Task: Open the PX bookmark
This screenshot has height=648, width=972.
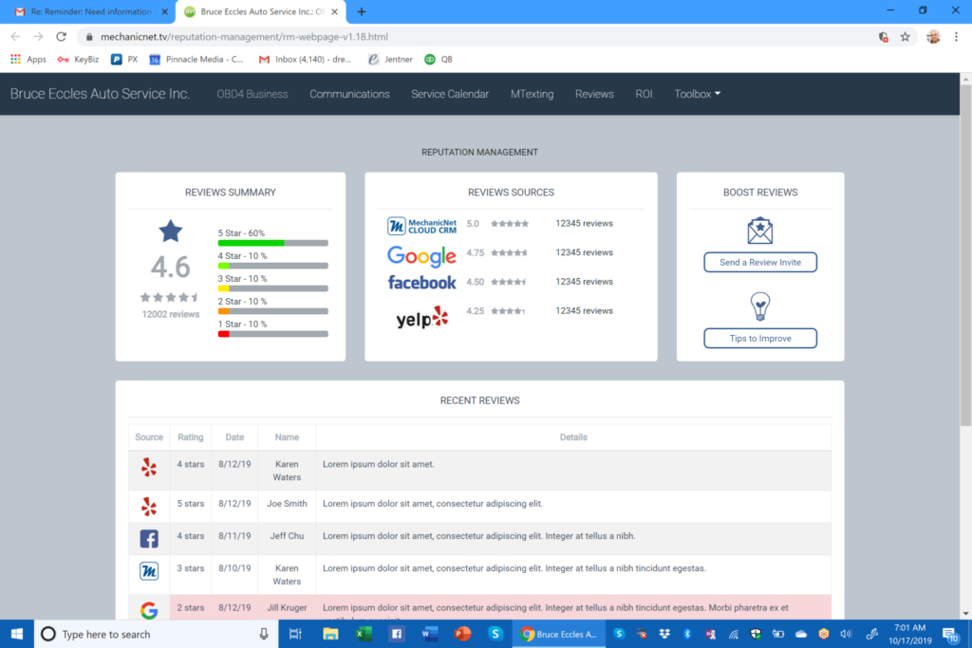Action: (x=124, y=60)
